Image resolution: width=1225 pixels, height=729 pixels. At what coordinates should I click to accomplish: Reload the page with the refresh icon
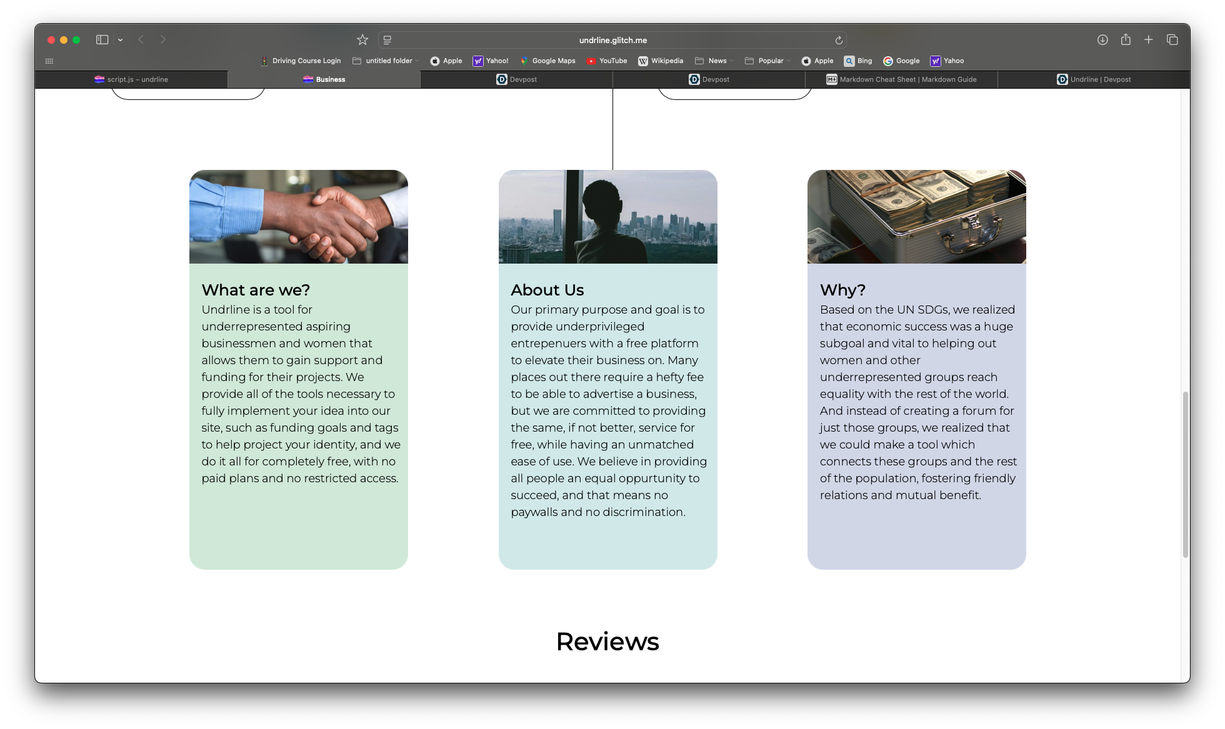coord(839,40)
